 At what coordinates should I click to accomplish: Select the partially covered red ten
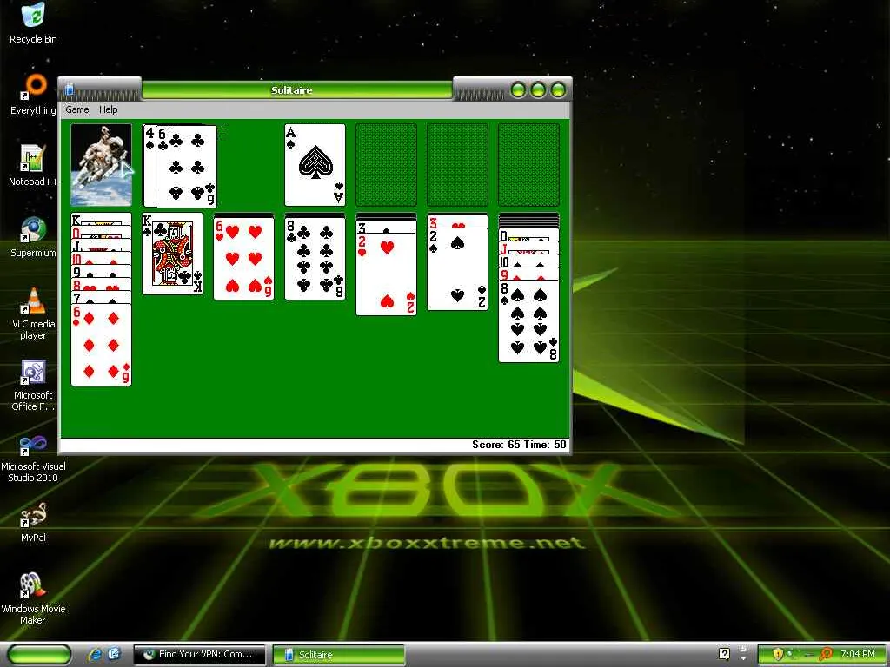(101, 258)
